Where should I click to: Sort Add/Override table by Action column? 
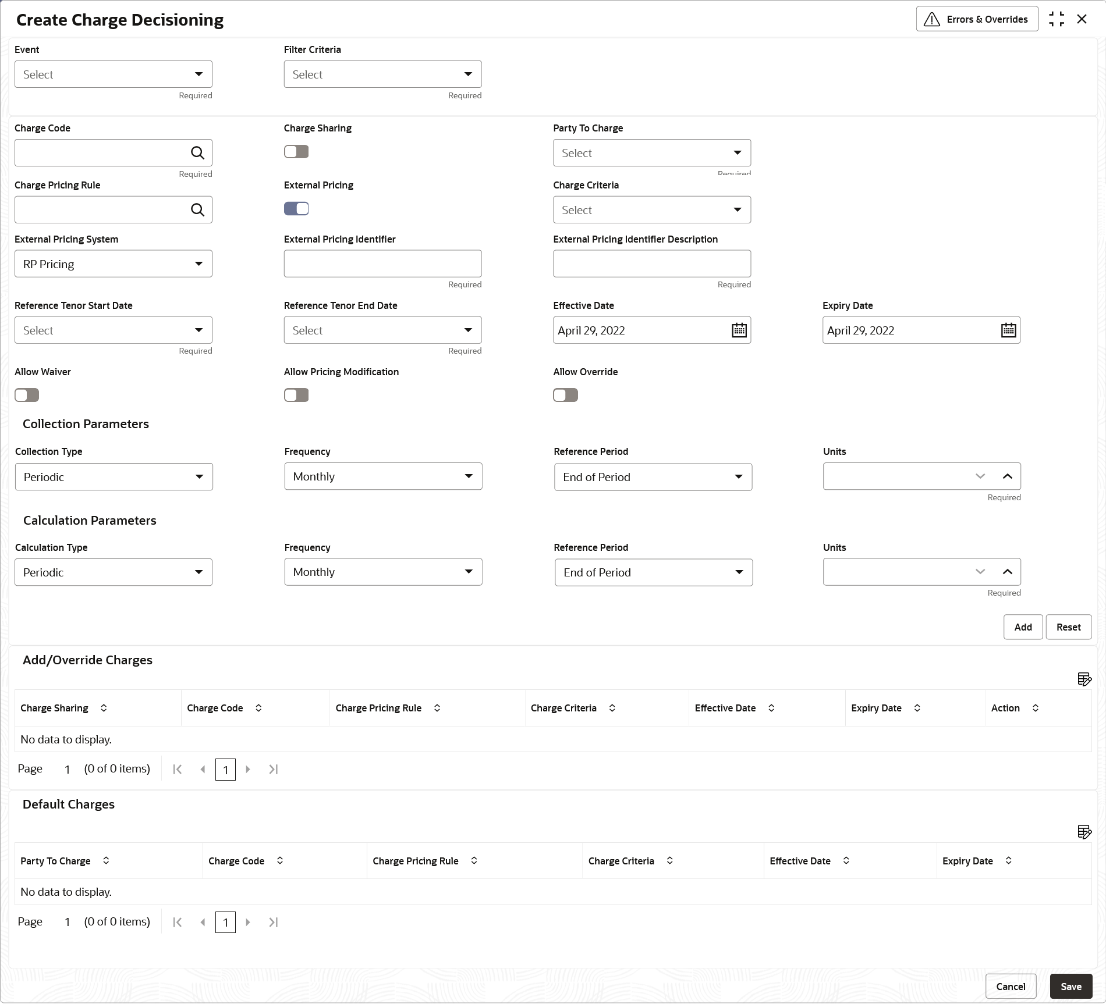(x=1036, y=708)
